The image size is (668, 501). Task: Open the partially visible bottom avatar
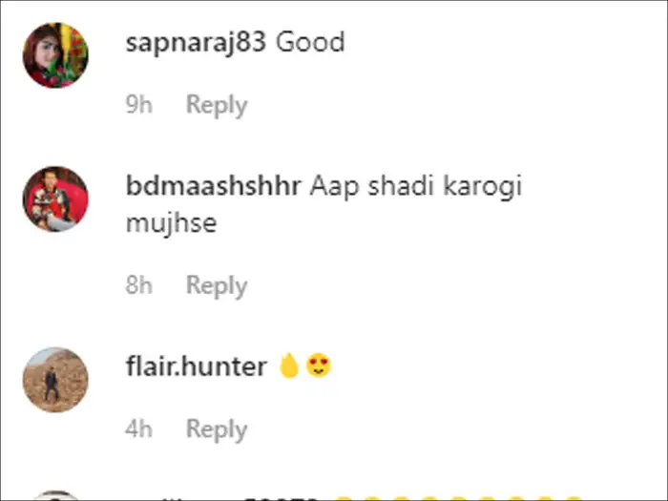point(55,495)
